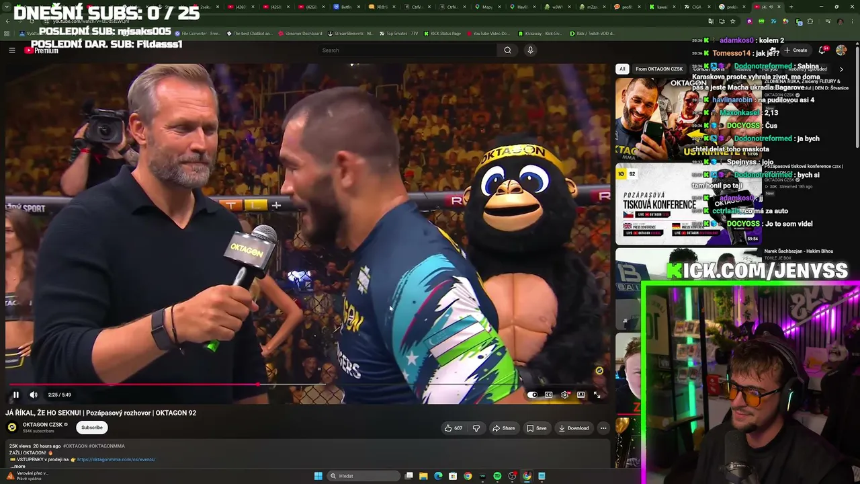Switch to theater mode
The width and height of the screenshot is (860, 484).
point(580,395)
